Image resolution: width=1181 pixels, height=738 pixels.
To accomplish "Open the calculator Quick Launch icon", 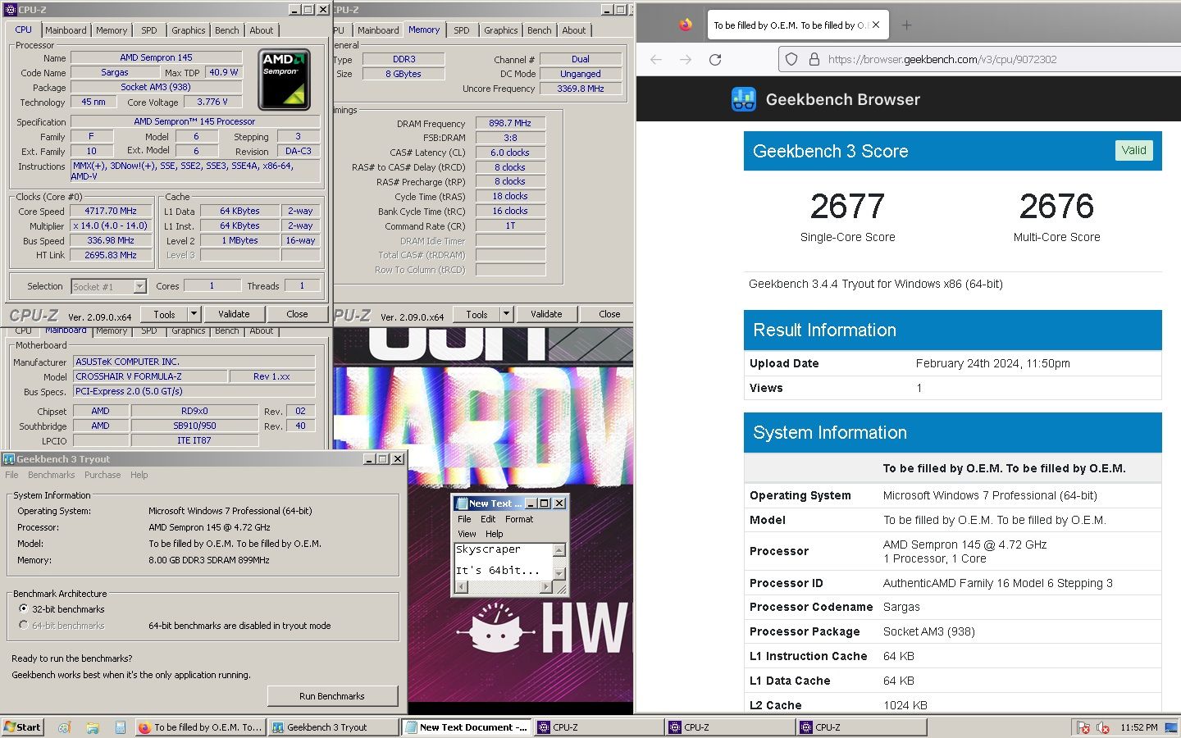I will click(121, 727).
